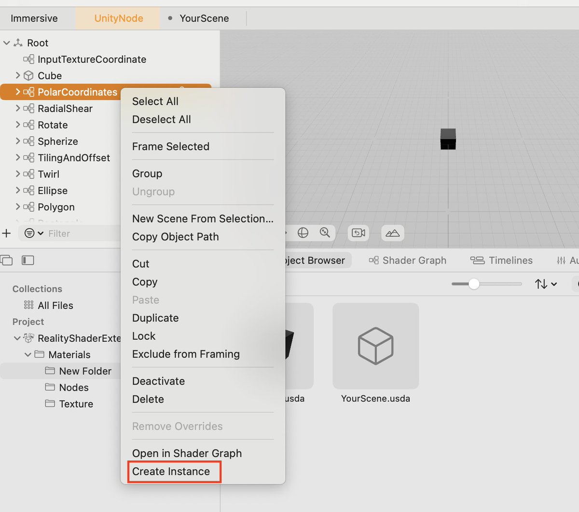Choose New Scene From Selection menu item
Viewport: 579px width, 512px height.
tap(203, 219)
